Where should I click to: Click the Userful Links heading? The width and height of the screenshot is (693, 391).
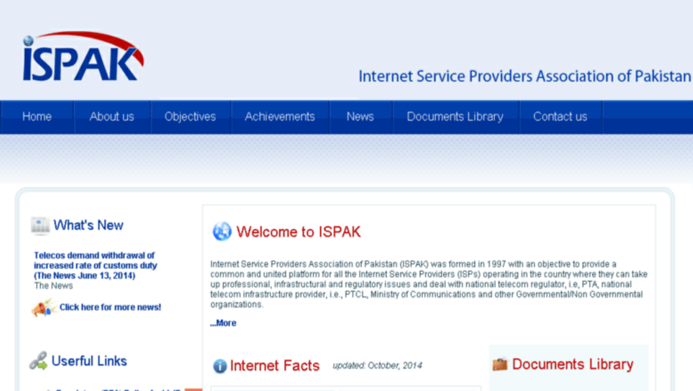(89, 361)
